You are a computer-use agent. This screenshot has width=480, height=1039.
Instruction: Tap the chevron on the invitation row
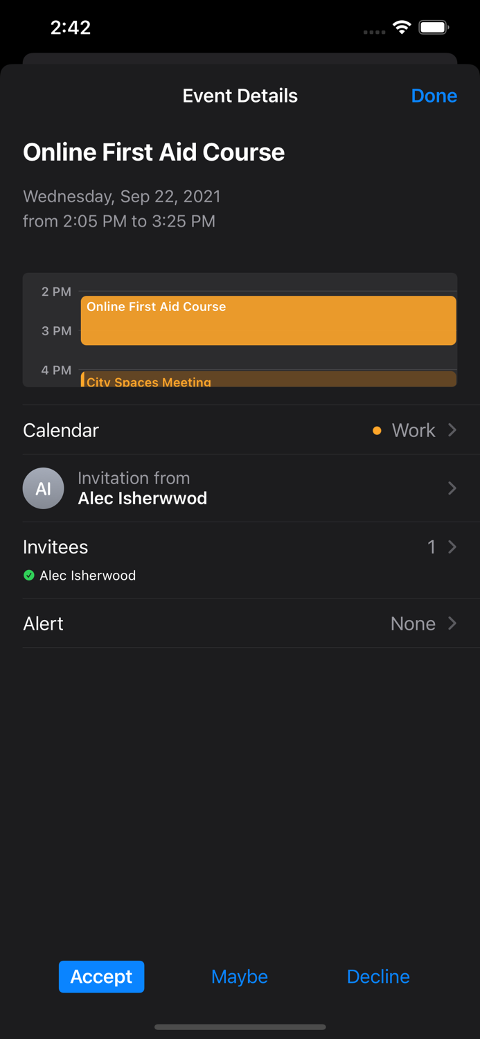[x=452, y=488]
